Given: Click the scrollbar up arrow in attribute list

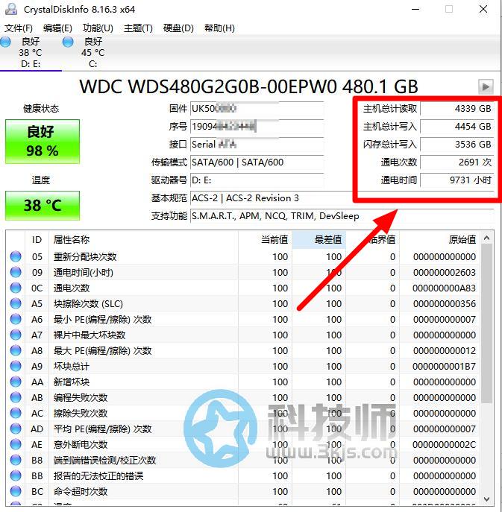Looking at the screenshot, I should [x=486, y=238].
